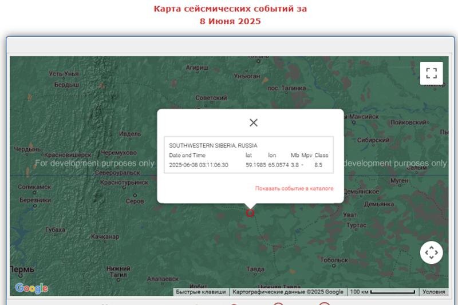The width and height of the screenshot is (458, 305).
Task: Click the map data copyright text
Action: pyautogui.click(x=288, y=292)
